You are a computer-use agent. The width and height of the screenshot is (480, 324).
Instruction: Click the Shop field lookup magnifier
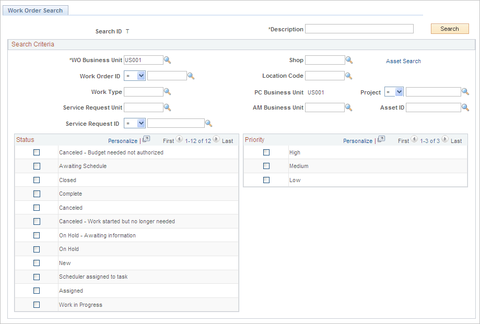pos(349,59)
